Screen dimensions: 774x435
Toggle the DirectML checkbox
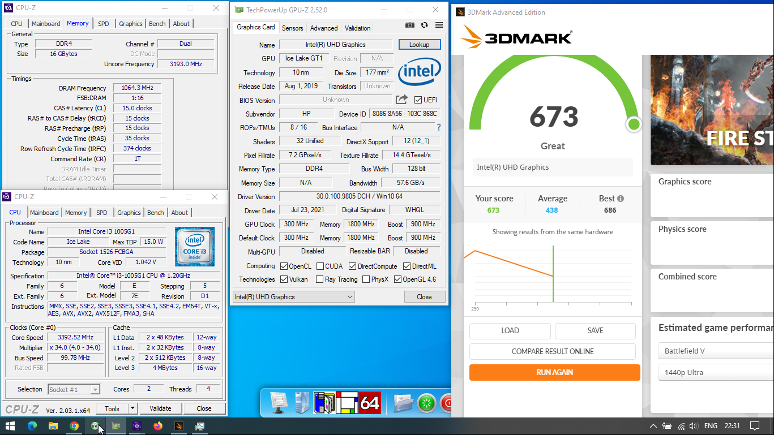coord(407,266)
